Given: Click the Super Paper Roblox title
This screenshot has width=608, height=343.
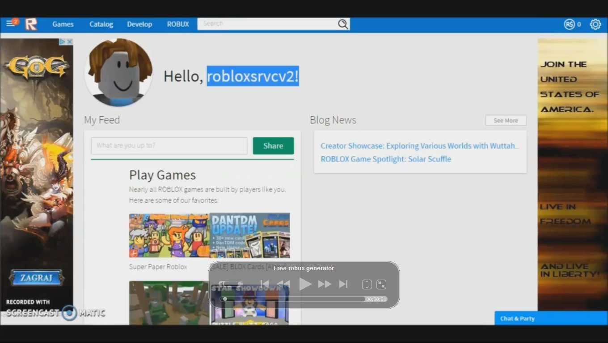Looking at the screenshot, I should coord(158,267).
